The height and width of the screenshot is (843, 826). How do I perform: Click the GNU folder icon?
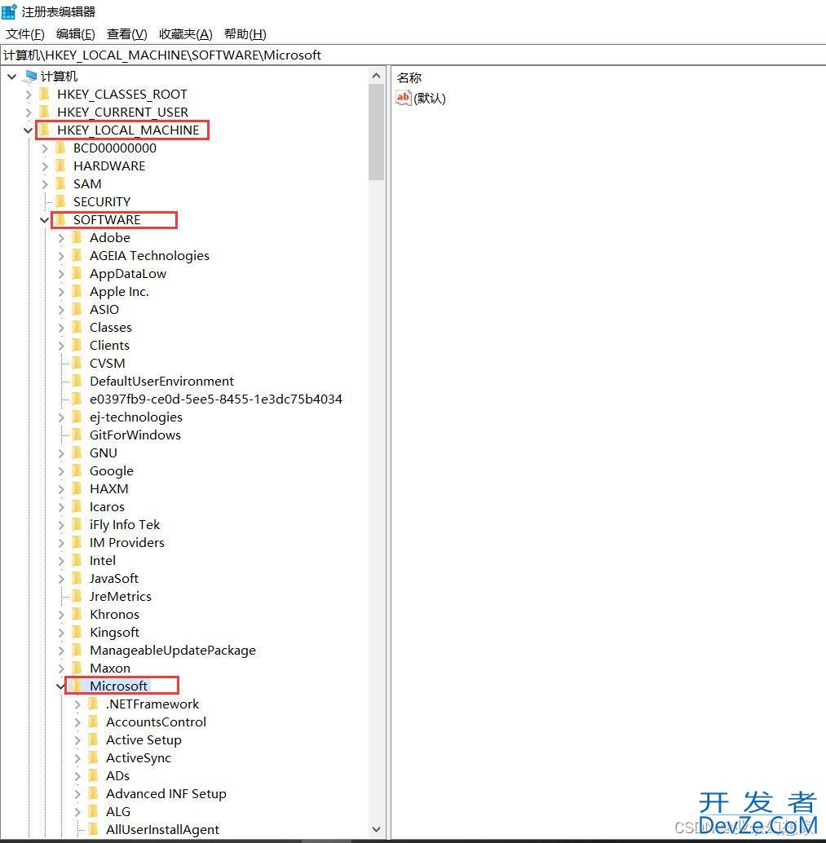(77, 452)
